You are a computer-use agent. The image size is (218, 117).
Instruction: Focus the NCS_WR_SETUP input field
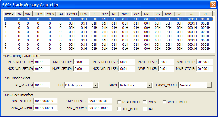click(41, 69)
